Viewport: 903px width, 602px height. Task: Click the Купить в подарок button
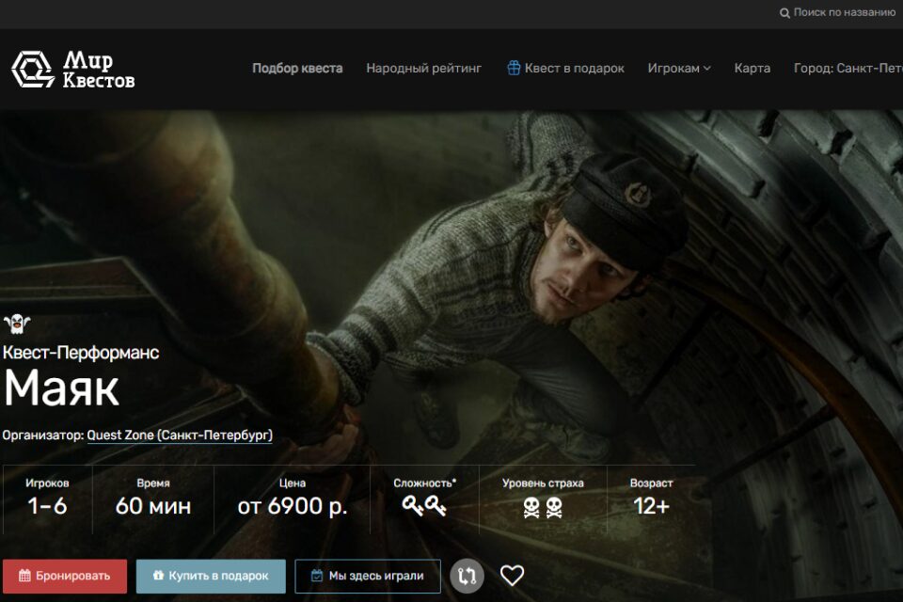pyautogui.click(x=211, y=576)
